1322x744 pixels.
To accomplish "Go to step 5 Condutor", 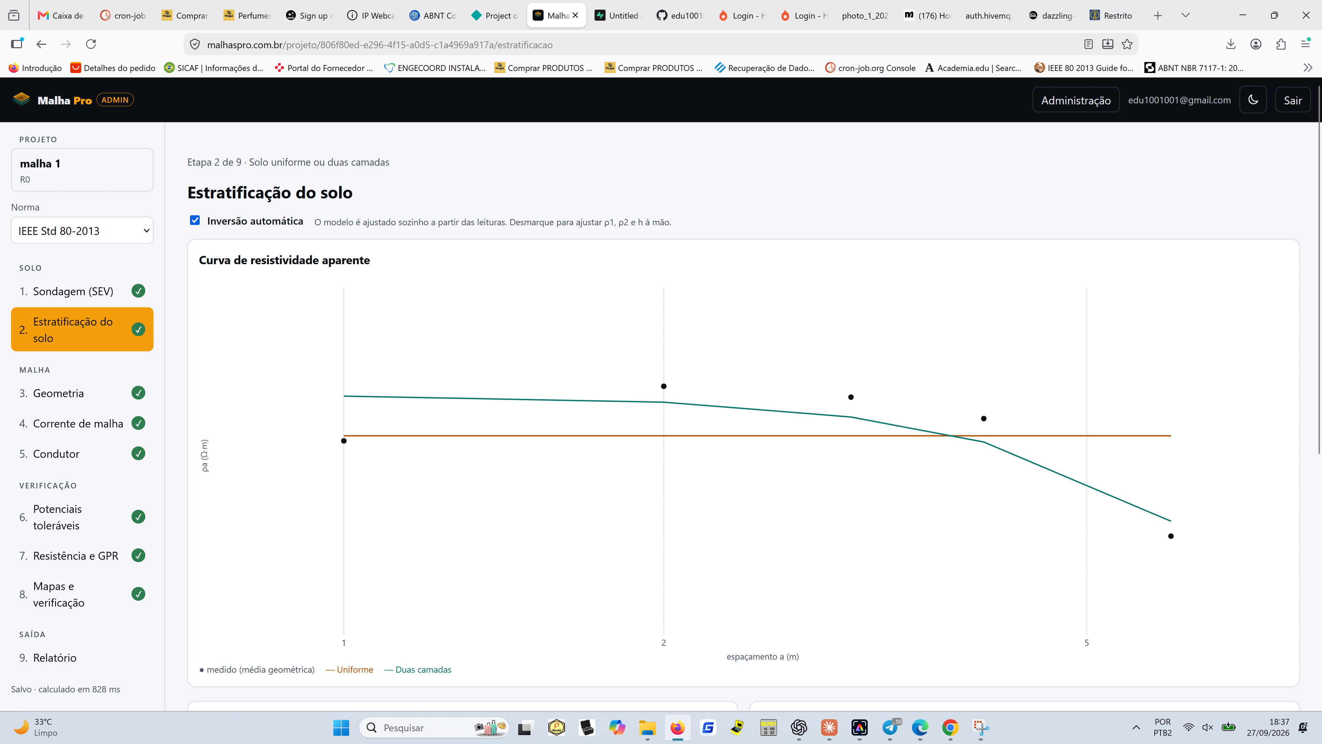I will click(x=82, y=453).
